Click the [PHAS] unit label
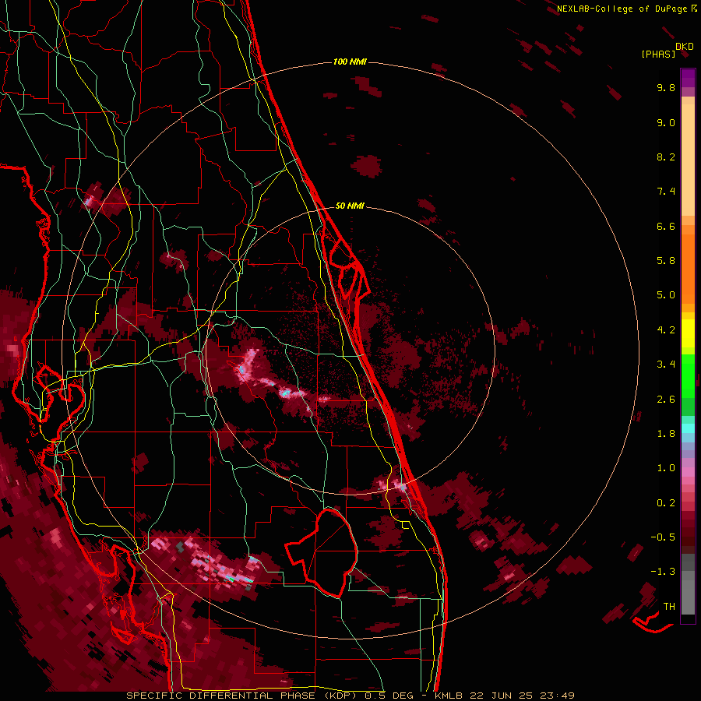Image resolution: width=701 pixels, height=701 pixels. tap(658, 55)
